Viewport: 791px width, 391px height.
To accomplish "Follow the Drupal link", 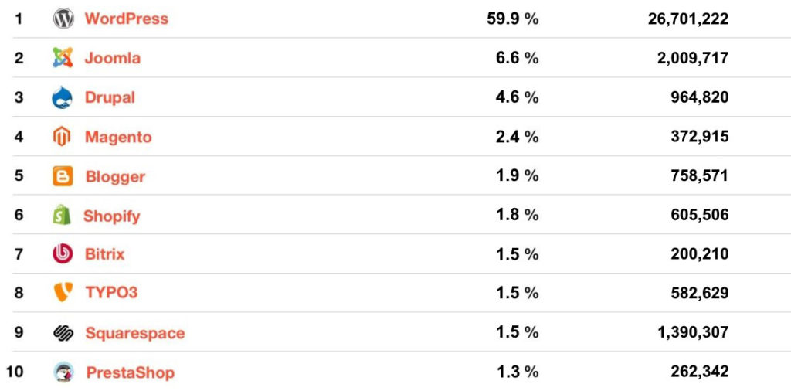I will pyautogui.click(x=110, y=97).
